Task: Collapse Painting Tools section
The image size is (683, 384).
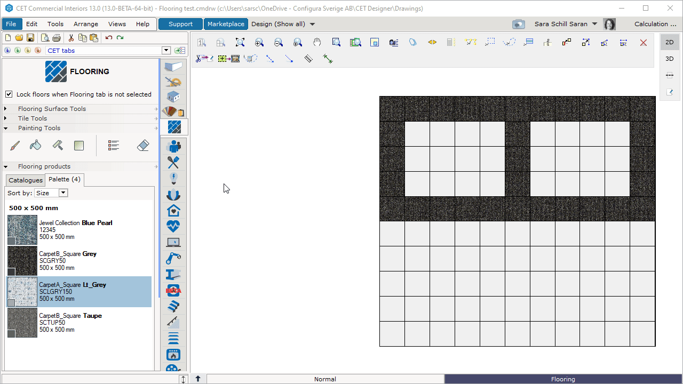Action: pos(5,128)
